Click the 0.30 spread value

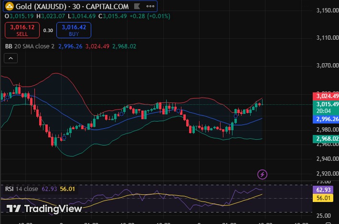point(48,31)
